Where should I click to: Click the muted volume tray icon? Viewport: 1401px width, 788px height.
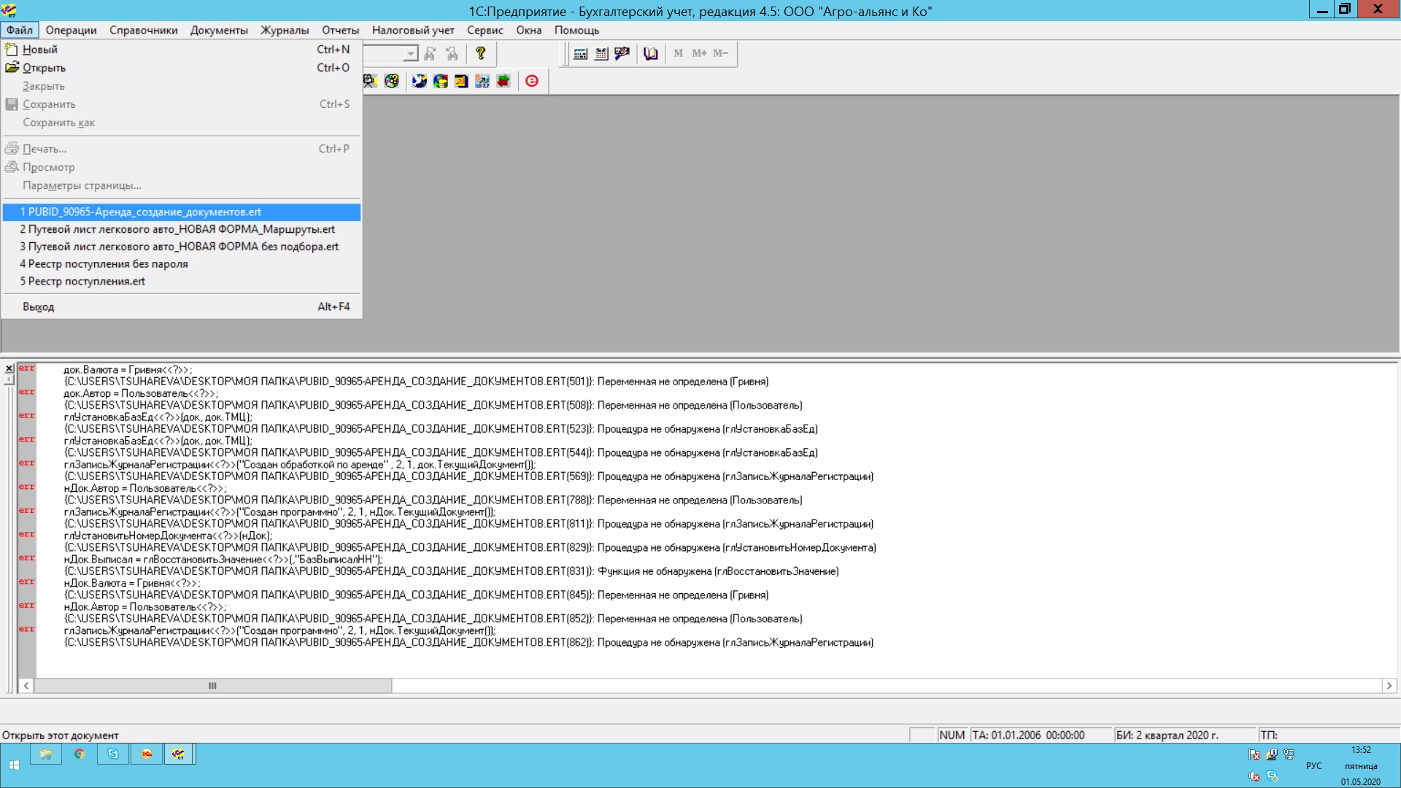click(1254, 776)
